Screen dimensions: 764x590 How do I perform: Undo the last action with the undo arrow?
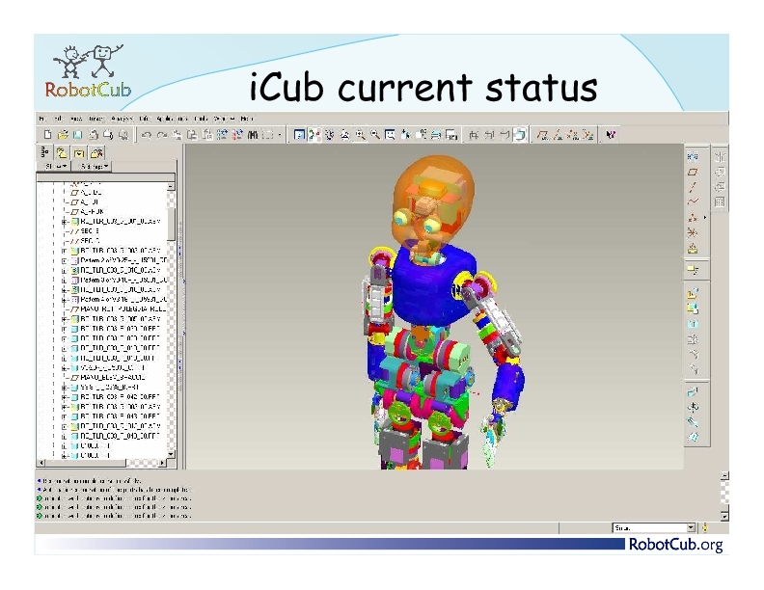147,135
